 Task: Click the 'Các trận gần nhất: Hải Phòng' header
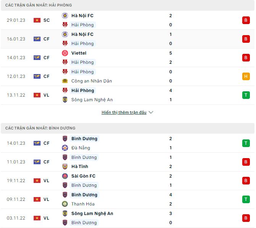click(39, 5)
